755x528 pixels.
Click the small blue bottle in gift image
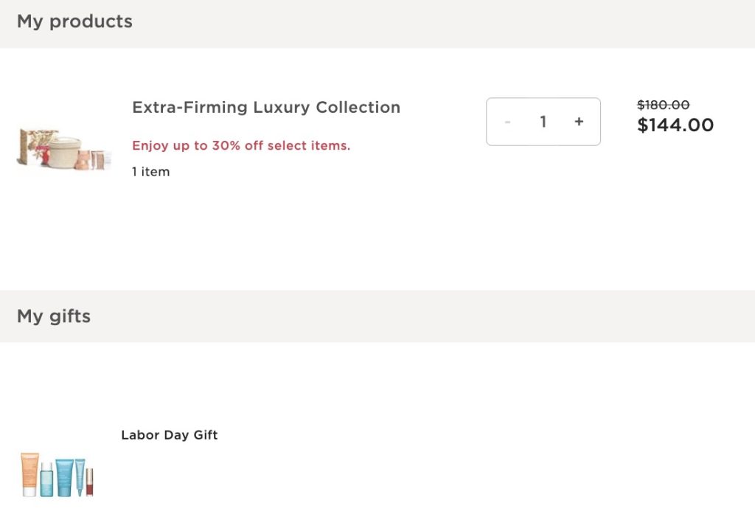(46, 479)
